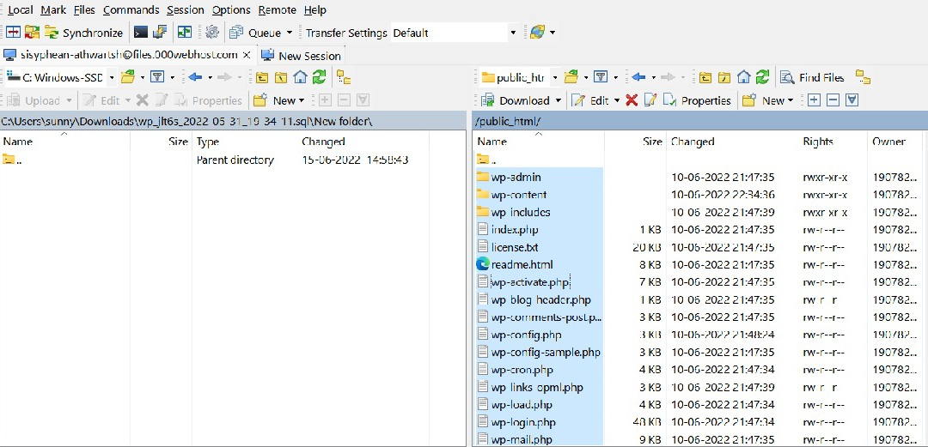The height and width of the screenshot is (447, 928).
Task: Toggle local directory tree icon
Action: pyautogui.click(x=344, y=77)
